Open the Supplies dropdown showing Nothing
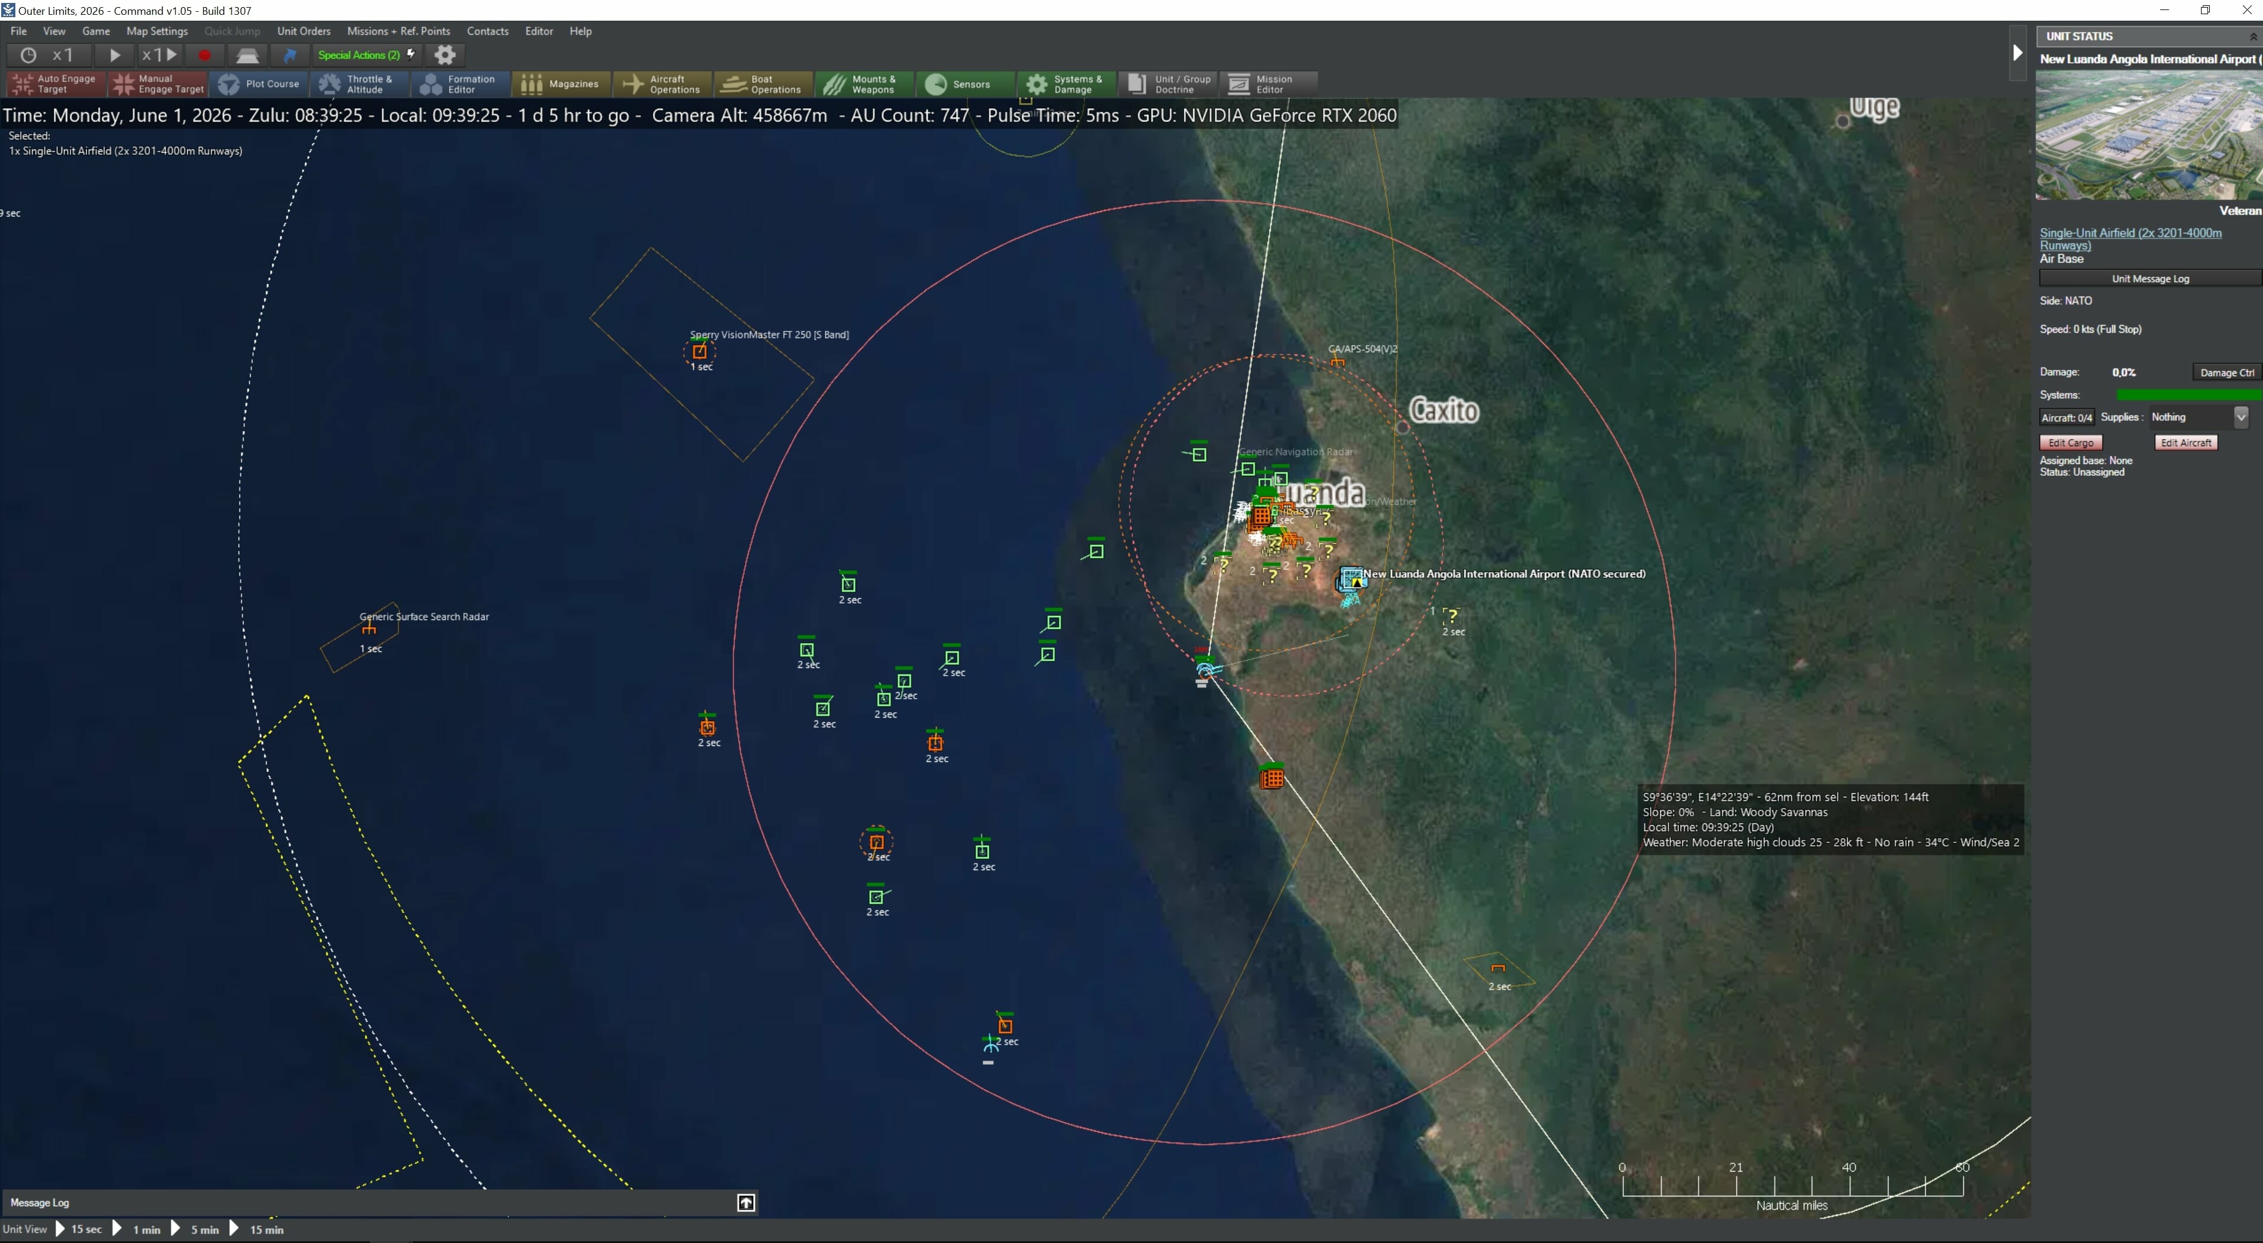This screenshot has width=2263, height=1243. (2240, 417)
